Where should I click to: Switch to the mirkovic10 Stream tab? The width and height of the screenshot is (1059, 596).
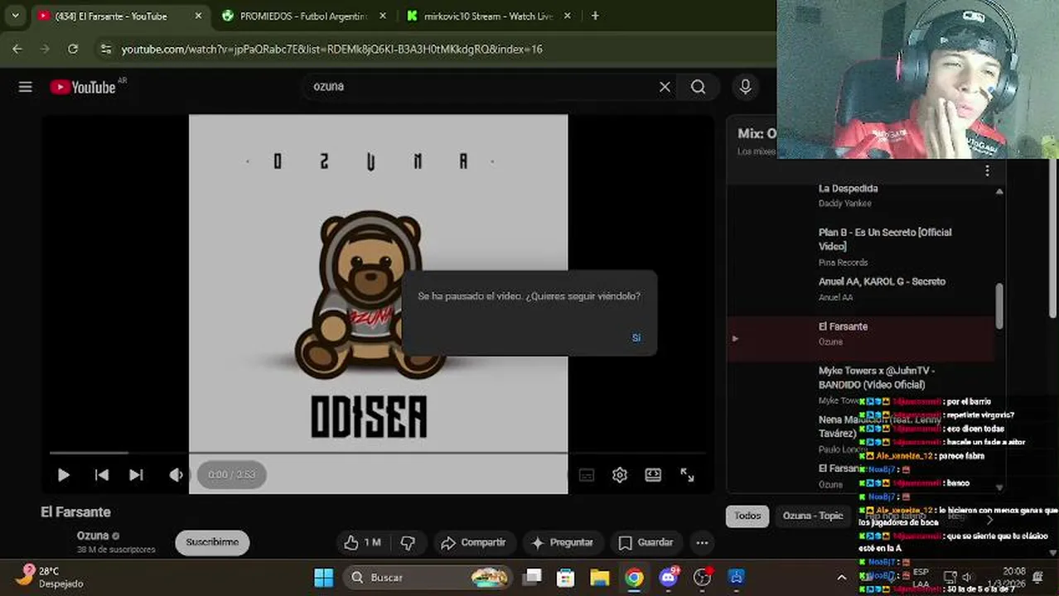[x=488, y=16]
